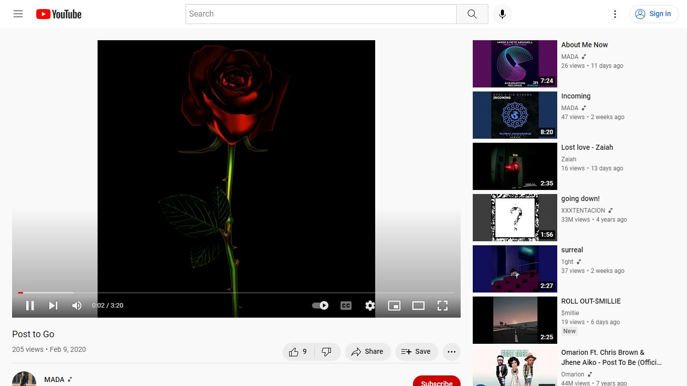687x386 pixels.
Task: Open the surreal video thumbnail
Action: (x=515, y=269)
